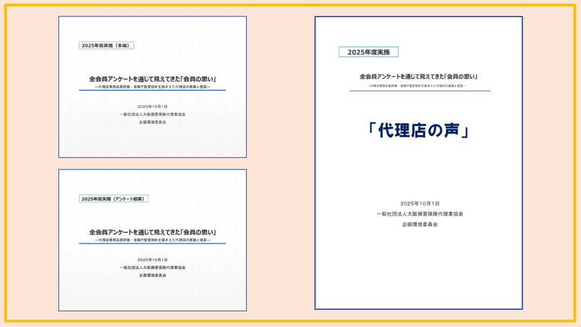Click the 2025年度実施 label on the right page
The height and width of the screenshot is (327, 581).
tap(369, 52)
